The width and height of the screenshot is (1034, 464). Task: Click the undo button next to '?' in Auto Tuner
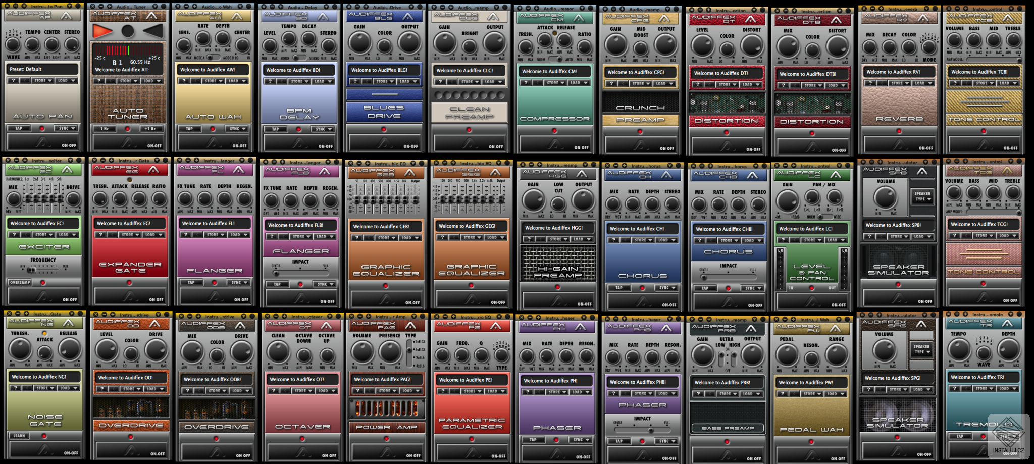(x=111, y=81)
